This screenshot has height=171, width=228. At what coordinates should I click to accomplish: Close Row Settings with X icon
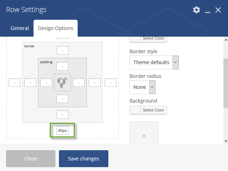coord(218,10)
